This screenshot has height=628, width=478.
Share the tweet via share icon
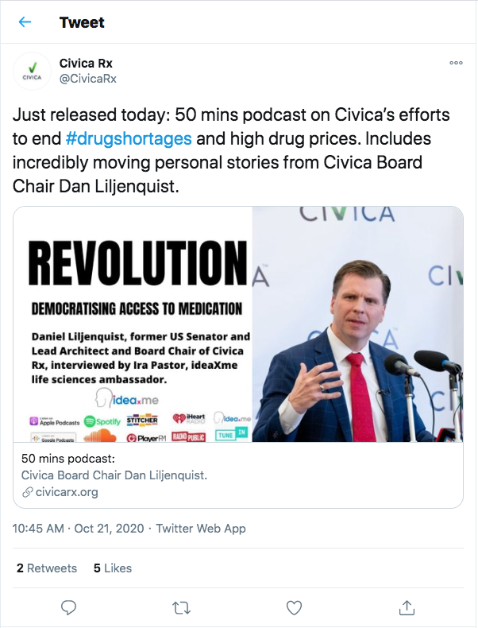[x=407, y=607]
